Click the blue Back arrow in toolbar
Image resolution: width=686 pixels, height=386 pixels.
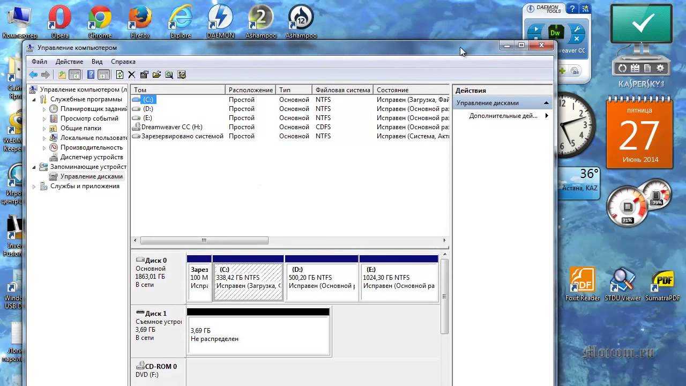point(33,75)
